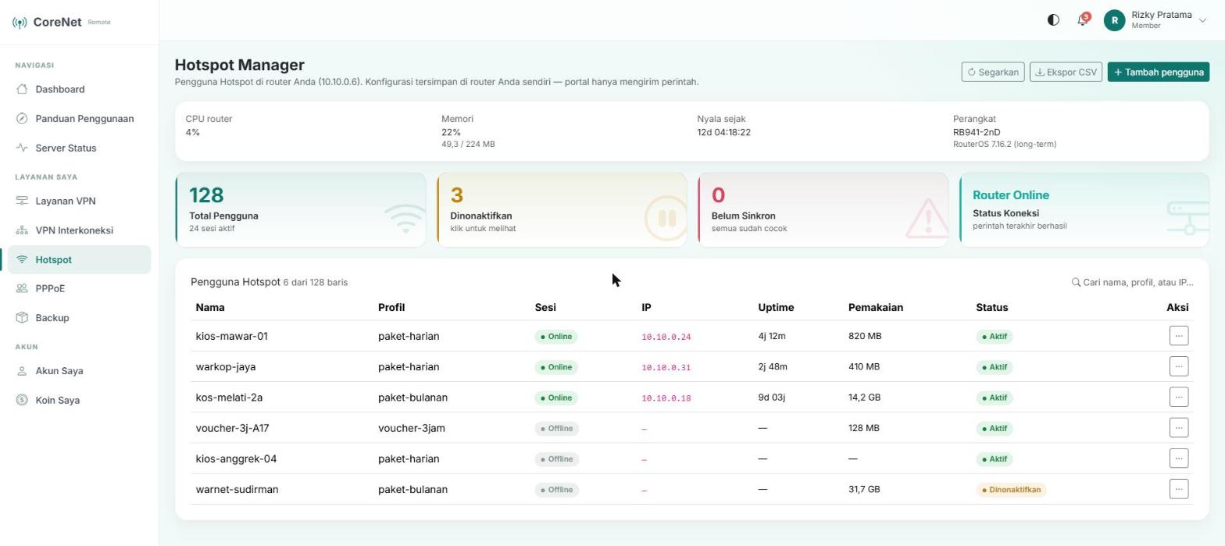Click the Akun Saya person icon
Screen dimensions: 1225x546
pos(22,371)
